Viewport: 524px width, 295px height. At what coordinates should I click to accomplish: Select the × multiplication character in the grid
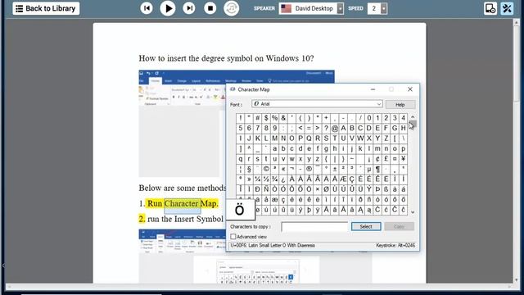click(318, 189)
